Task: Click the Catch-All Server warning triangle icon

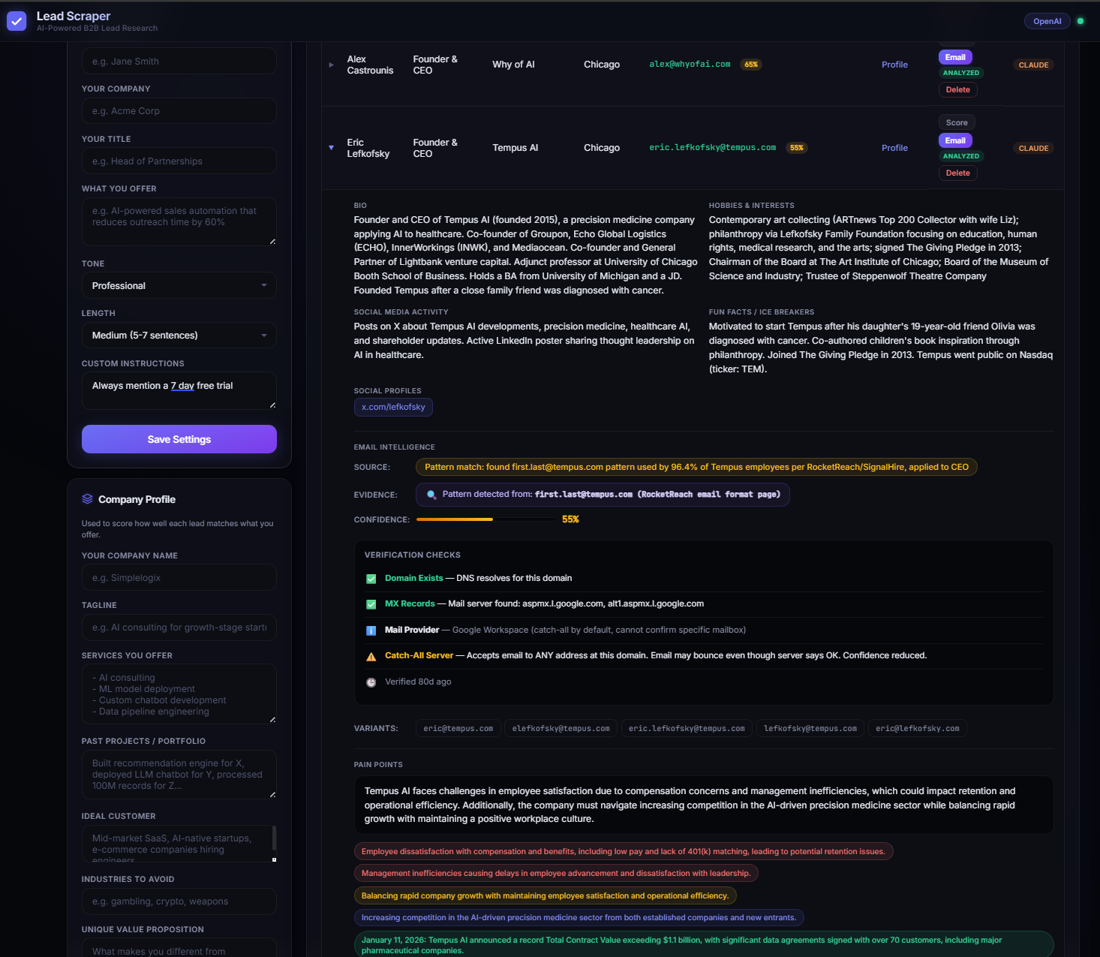Action: 371,656
